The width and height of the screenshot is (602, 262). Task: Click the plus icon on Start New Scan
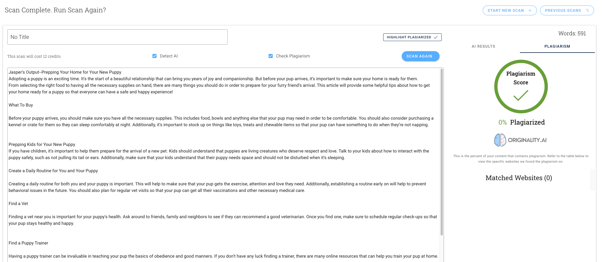[530, 10]
